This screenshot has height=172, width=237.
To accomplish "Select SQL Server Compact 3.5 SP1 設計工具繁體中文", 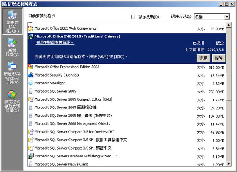I will 81,140.
